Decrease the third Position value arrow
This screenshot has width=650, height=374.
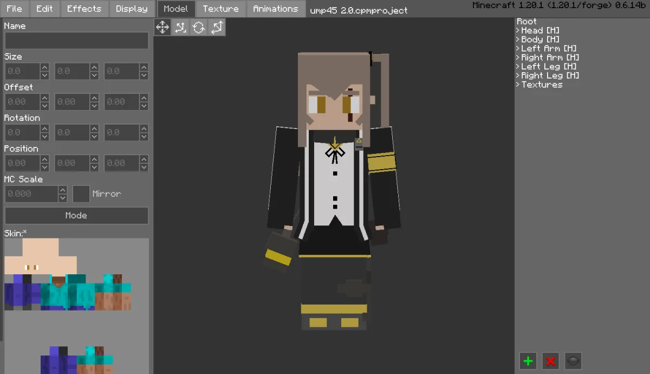click(144, 167)
